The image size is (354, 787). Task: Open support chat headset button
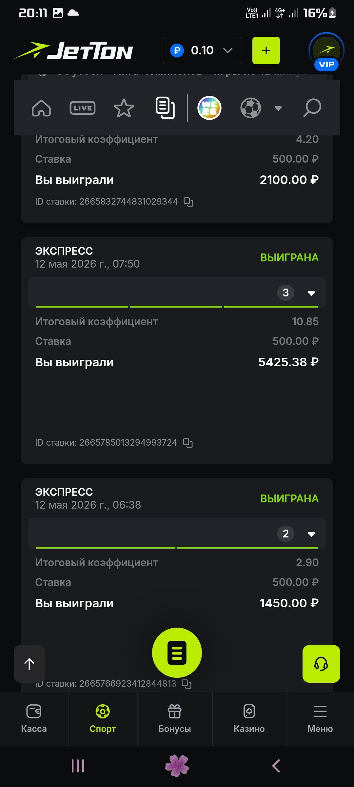tap(321, 664)
